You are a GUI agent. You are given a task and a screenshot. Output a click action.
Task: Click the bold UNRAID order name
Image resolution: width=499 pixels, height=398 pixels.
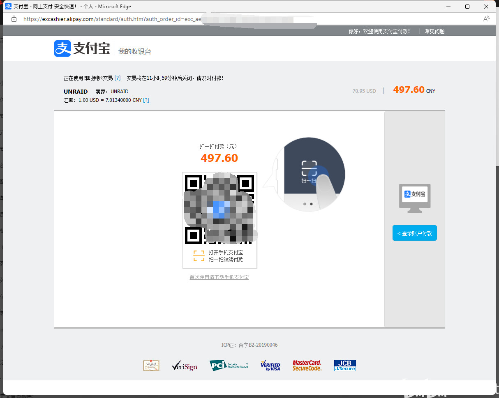point(76,92)
